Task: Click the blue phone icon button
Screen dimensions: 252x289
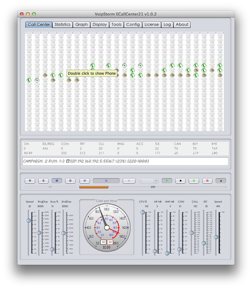Action: (x=85, y=181)
